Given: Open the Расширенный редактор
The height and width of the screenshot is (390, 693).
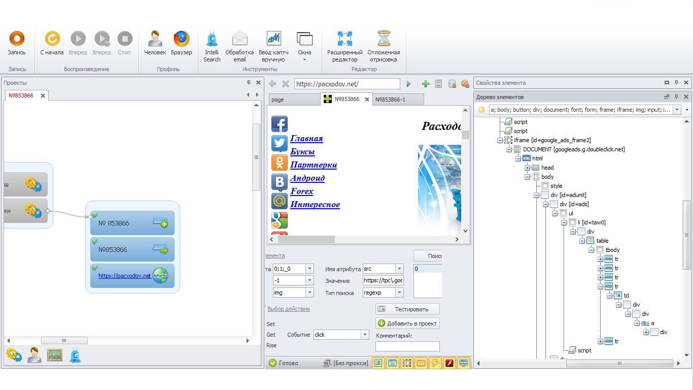Looking at the screenshot, I should pyautogui.click(x=344, y=46).
